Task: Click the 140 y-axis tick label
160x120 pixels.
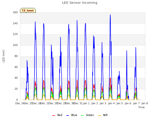Action: click(x=15, y=23)
